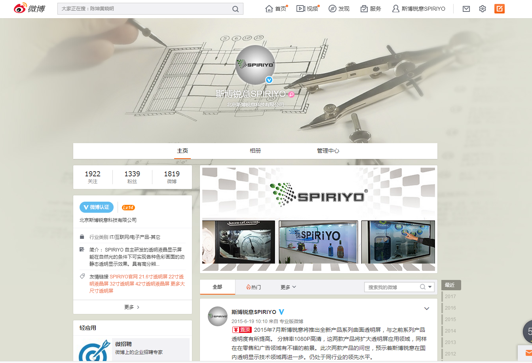532x363 pixels.
Task: Select the 全部 posts tab
Action: pyautogui.click(x=217, y=287)
